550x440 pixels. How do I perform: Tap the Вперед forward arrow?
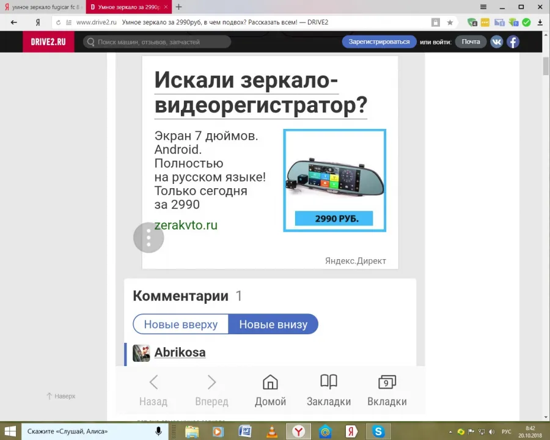pyautogui.click(x=211, y=391)
